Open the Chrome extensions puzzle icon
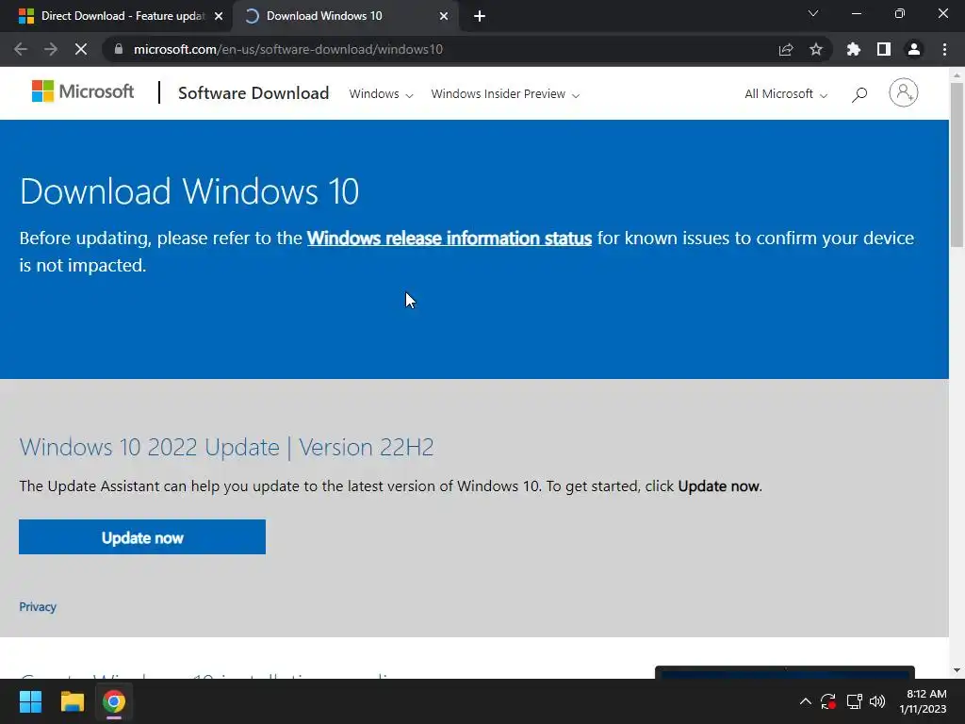 [x=854, y=49]
